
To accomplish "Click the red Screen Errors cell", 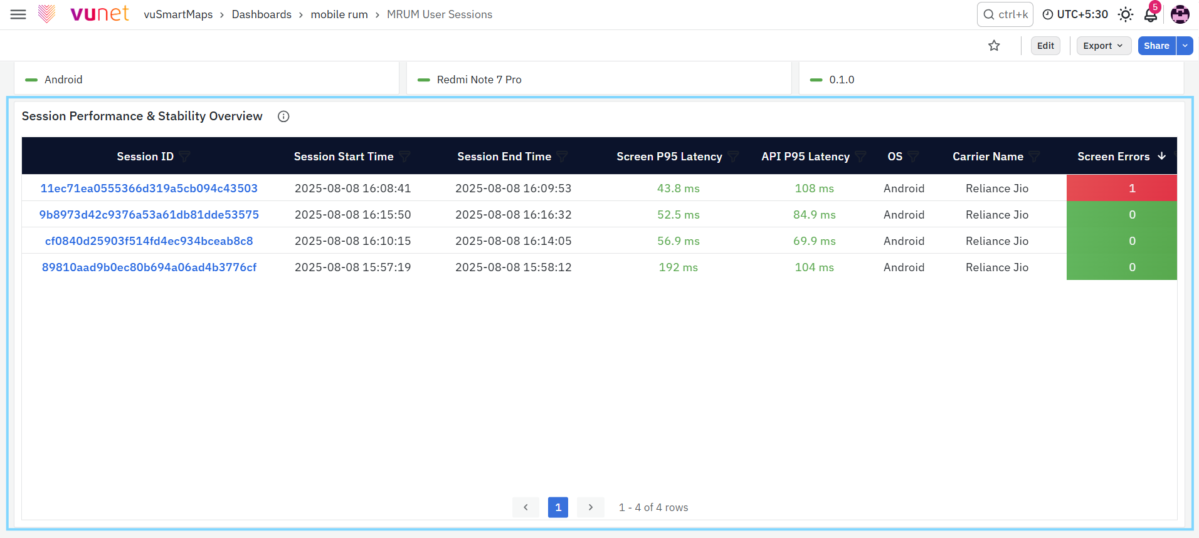I will click(x=1122, y=188).
